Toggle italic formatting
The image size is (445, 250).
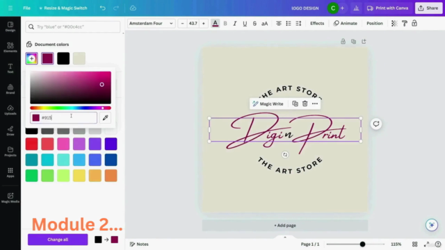(x=235, y=24)
